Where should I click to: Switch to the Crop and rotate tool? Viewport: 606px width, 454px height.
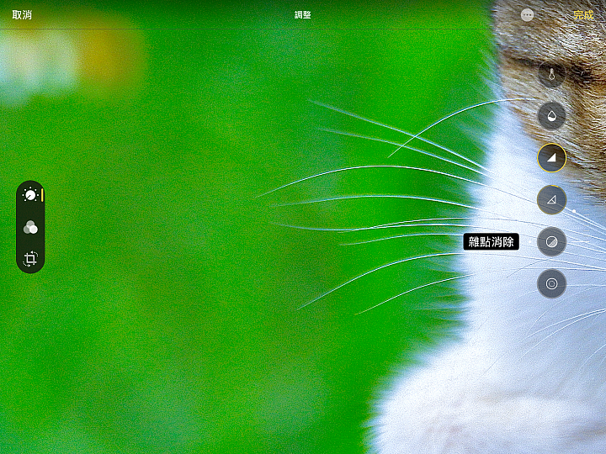click(30, 259)
